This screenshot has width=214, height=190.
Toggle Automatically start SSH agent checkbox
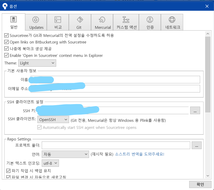pos(39,127)
